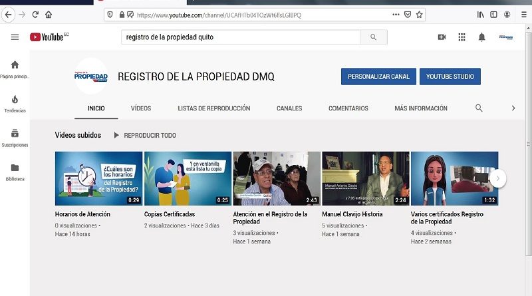The height and width of the screenshot is (296, 532).
Task: Open the YouTube hamburger guide menu
Action: tap(15, 37)
